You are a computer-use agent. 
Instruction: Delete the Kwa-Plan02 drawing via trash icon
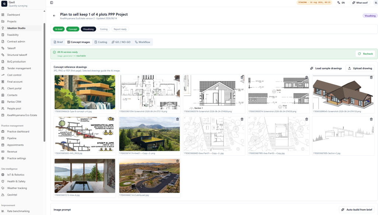(307, 119)
